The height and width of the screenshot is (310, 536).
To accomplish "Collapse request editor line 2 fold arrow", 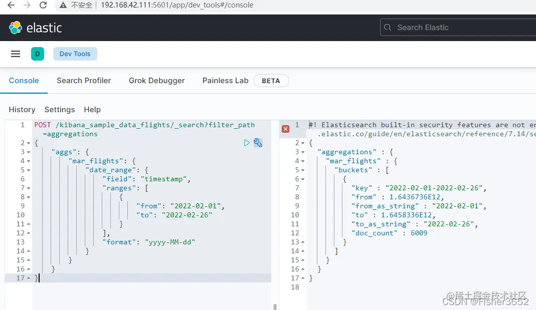I will click(x=29, y=143).
